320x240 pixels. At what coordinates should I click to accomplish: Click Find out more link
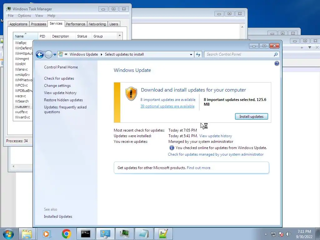click(198, 168)
